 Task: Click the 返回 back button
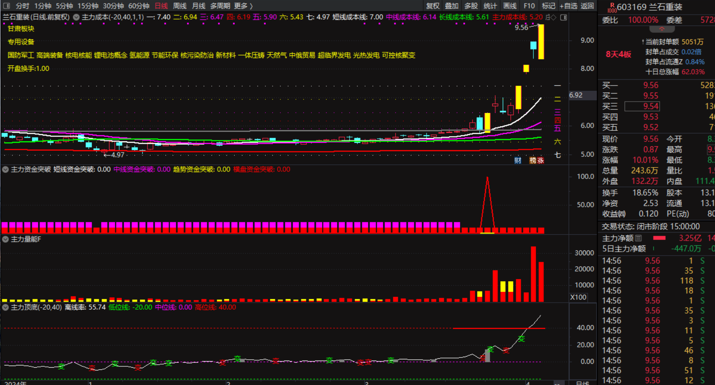tap(587, 6)
